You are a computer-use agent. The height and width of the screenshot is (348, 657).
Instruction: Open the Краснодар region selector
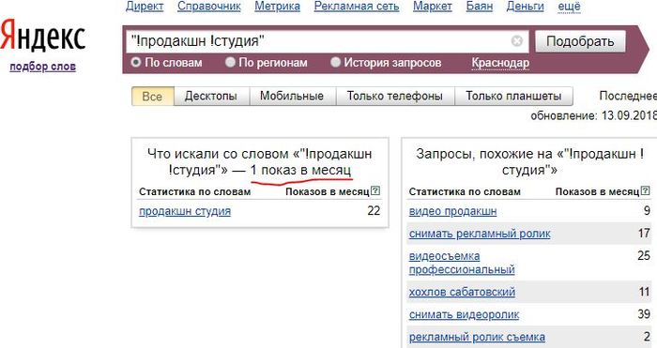pos(500,63)
